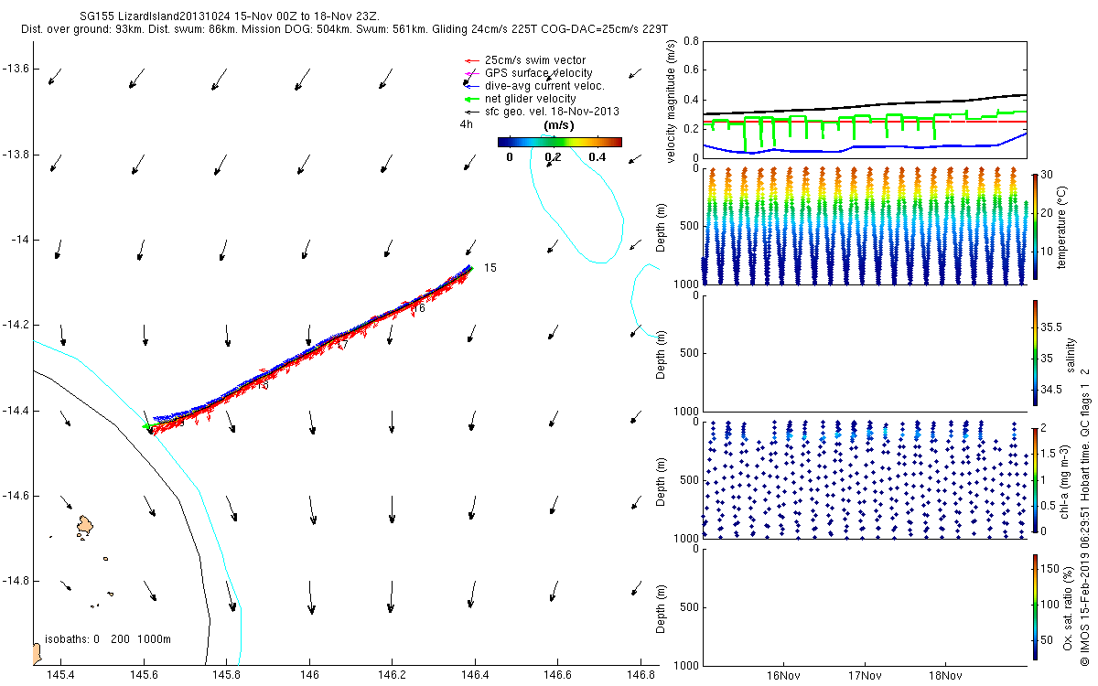Viewport: 1098px width, 686px height.
Task: Click the temperature colorbar
Action: (x=1035, y=226)
